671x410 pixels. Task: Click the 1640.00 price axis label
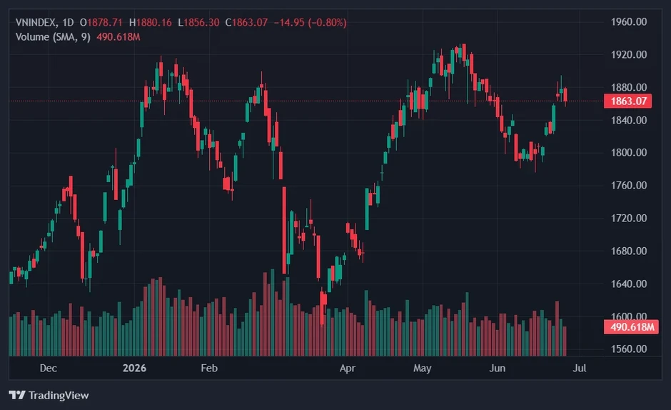(x=629, y=284)
